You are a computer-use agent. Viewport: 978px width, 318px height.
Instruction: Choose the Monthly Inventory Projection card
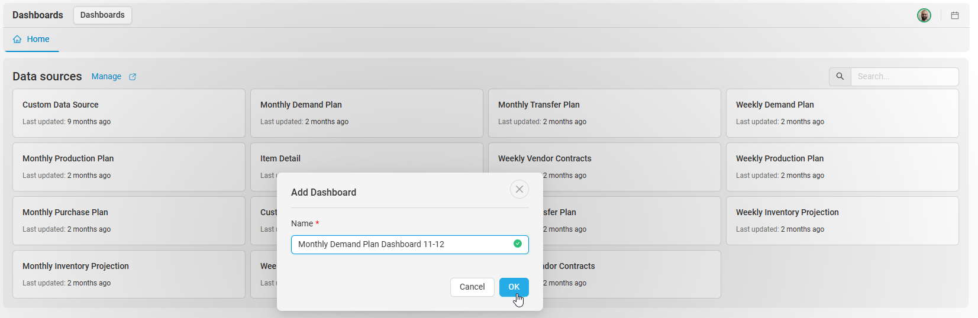pyautogui.click(x=129, y=275)
